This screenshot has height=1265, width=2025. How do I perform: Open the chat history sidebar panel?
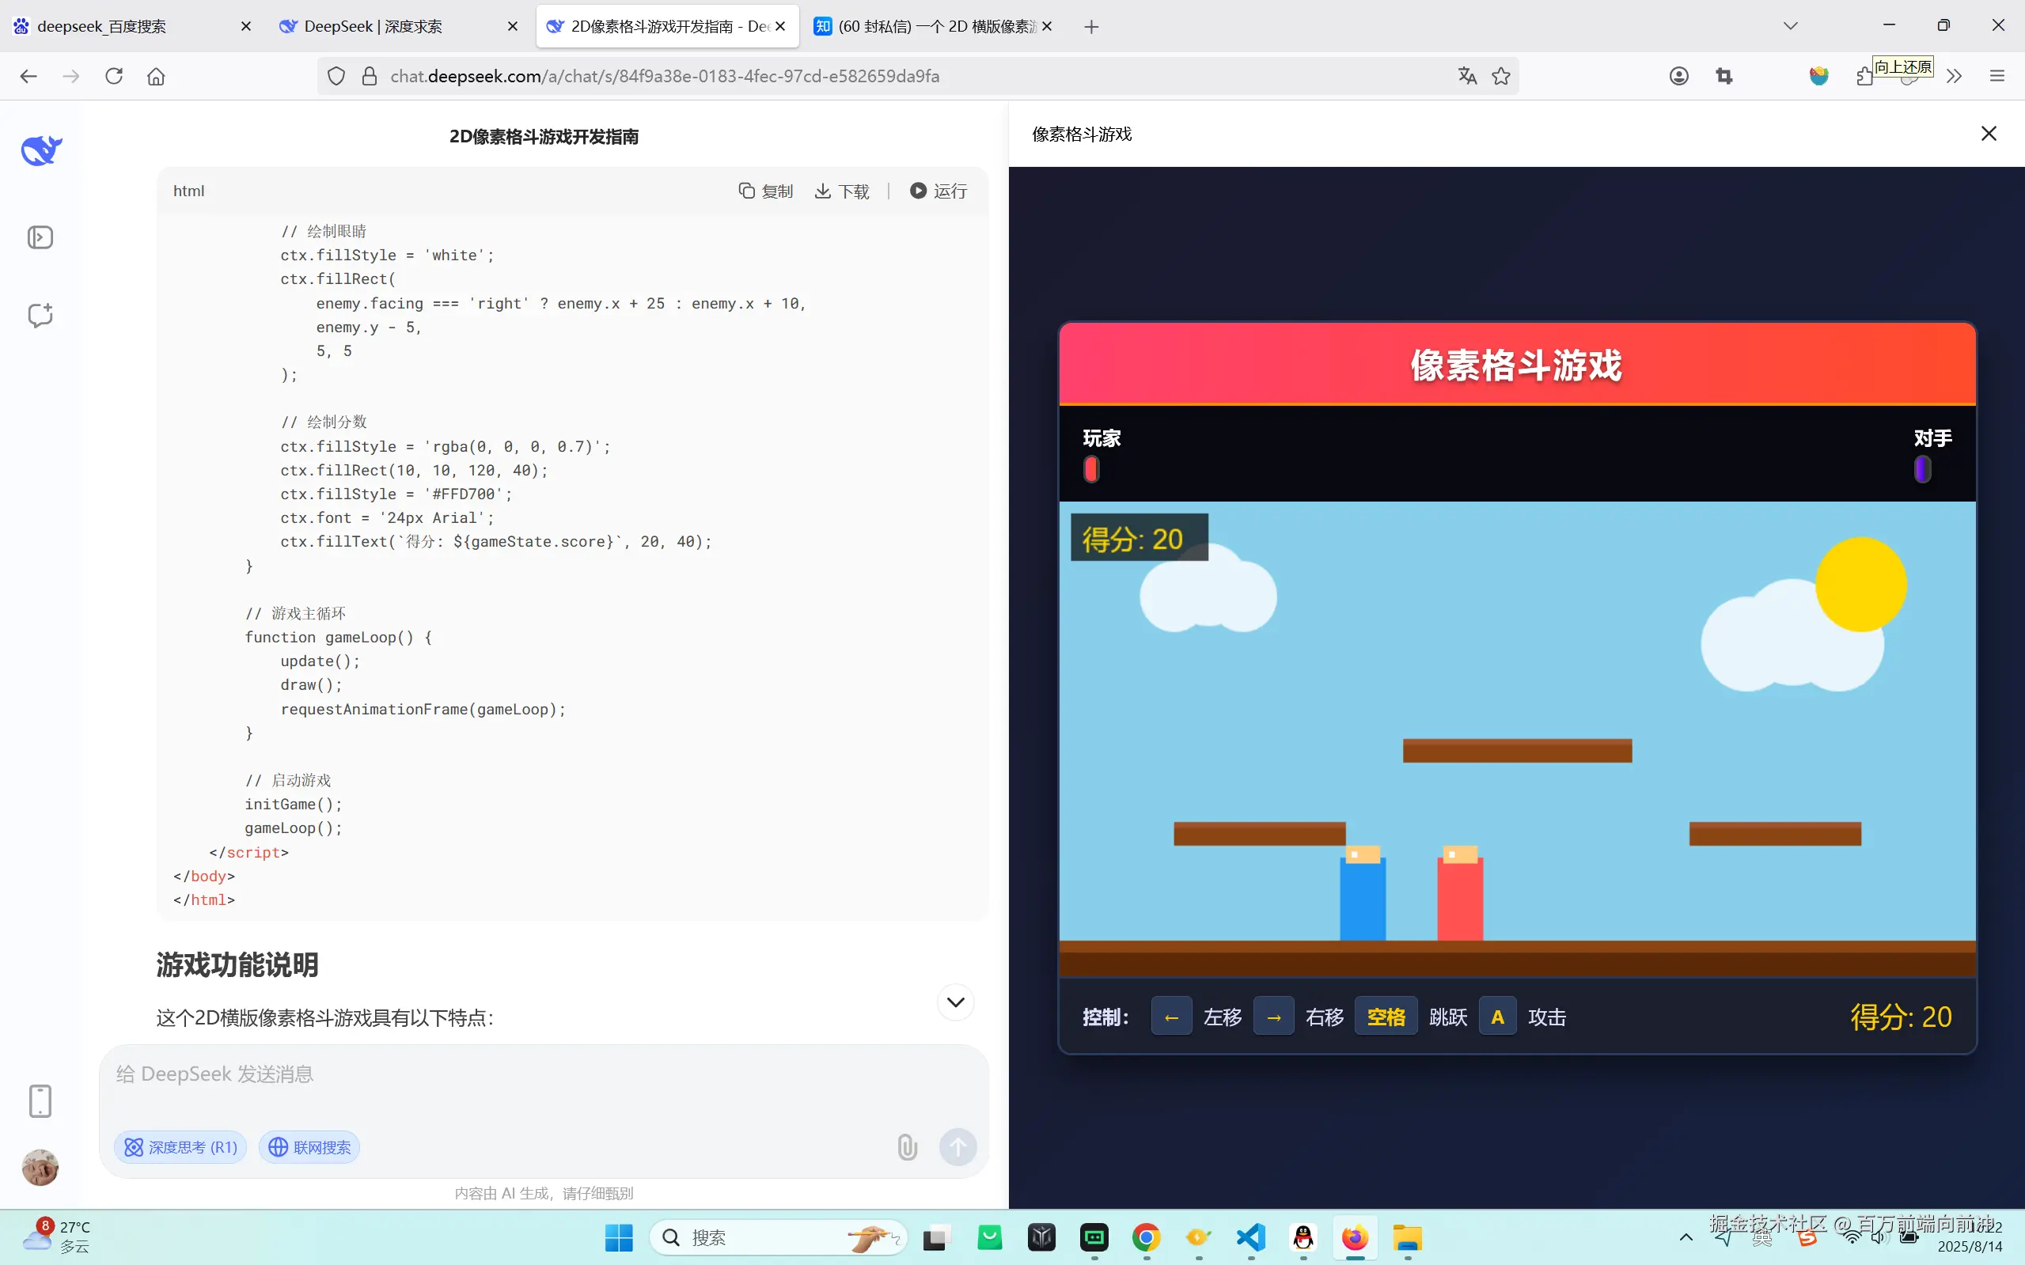(x=40, y=237)
